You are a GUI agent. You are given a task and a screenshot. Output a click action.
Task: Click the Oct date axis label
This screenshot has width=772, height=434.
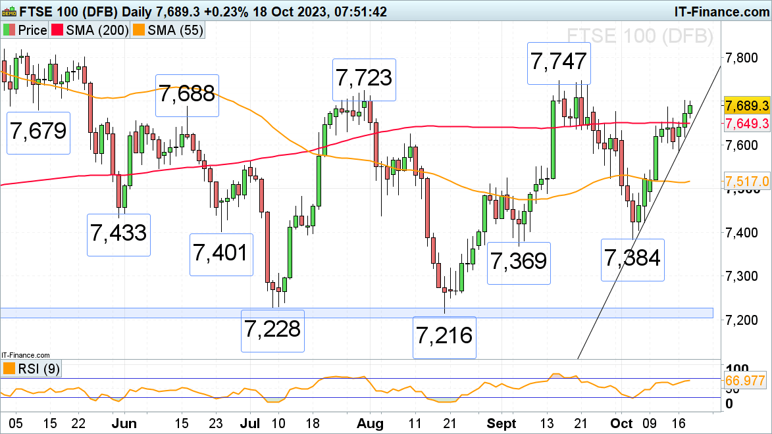[x=621, y=423]
